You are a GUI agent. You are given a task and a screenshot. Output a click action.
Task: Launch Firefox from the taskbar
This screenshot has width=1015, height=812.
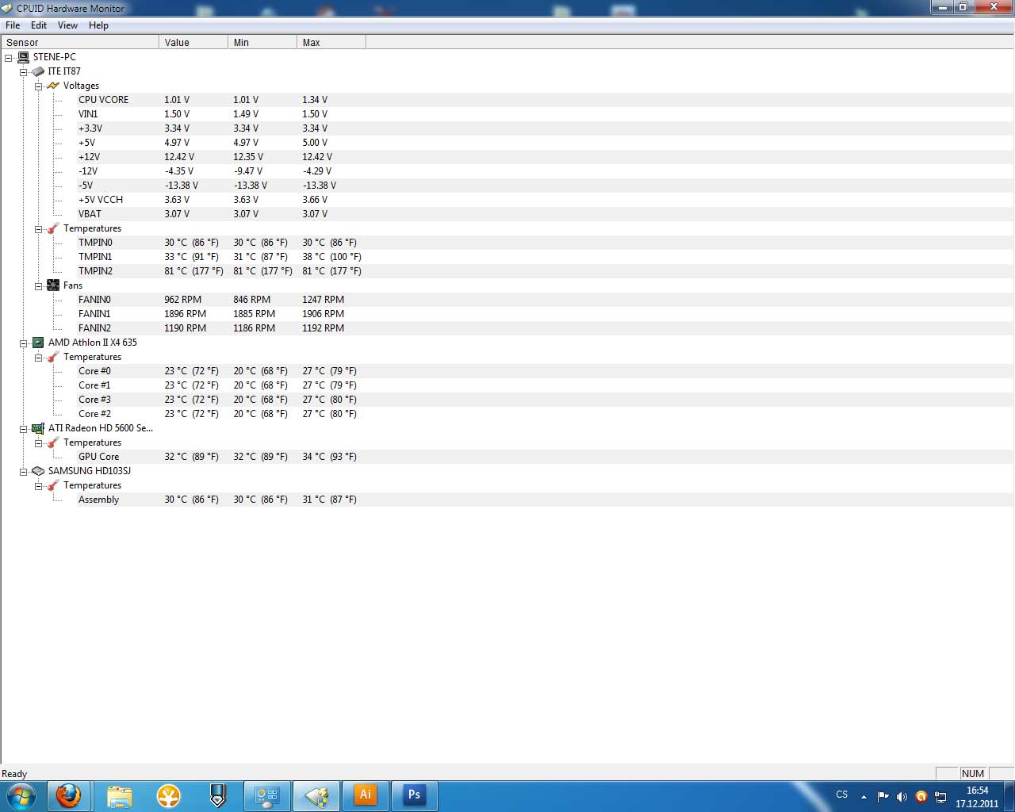[x=68, y=796]
